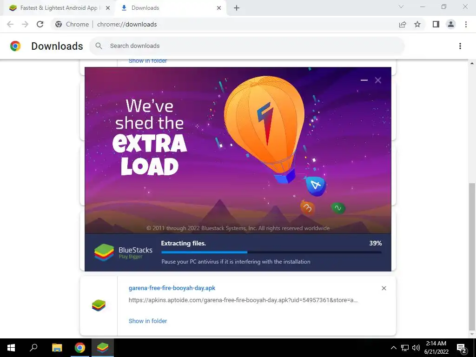Go back using the browser back arrow

10,24
